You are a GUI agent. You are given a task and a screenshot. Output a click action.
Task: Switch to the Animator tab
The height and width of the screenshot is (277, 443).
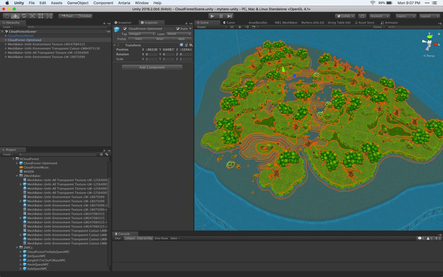pos(390,23)
